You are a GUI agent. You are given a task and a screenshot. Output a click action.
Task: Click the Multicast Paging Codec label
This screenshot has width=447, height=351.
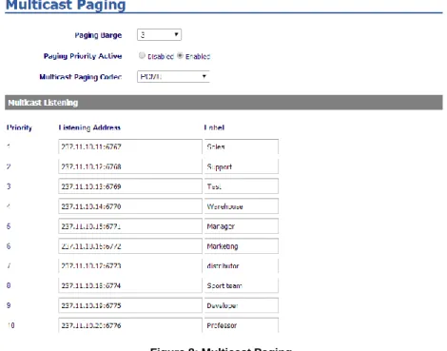point(81,77)
